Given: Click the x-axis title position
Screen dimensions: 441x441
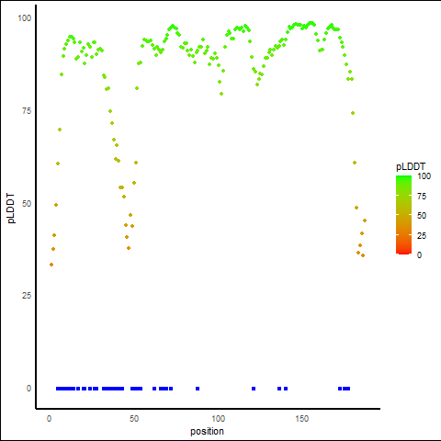Looking at the screenshot, I should (x=207, y=432).
